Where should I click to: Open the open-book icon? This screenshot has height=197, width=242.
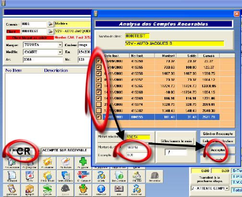pyautogui.click(x=119, y=190)
